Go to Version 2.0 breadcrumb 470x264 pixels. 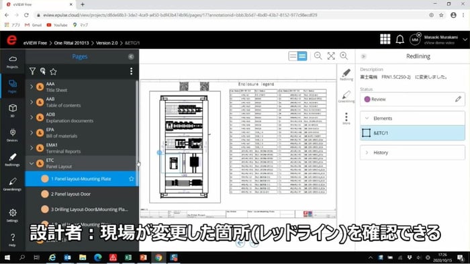tap(107, 43)
